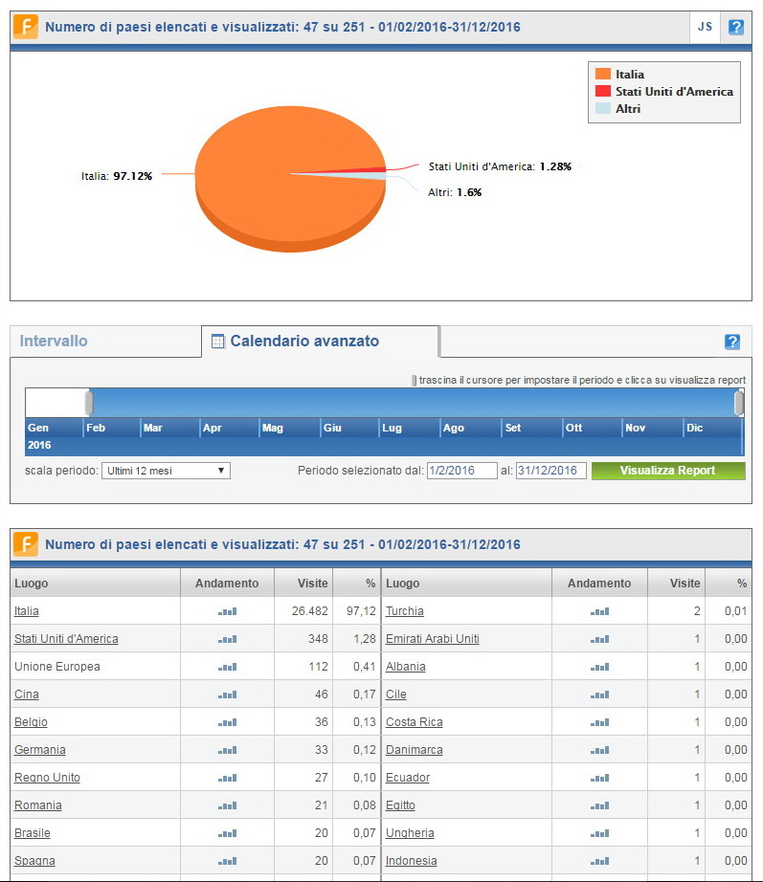
Task: Click the trend bars icon for Romania
Action: tap(228, 806)
